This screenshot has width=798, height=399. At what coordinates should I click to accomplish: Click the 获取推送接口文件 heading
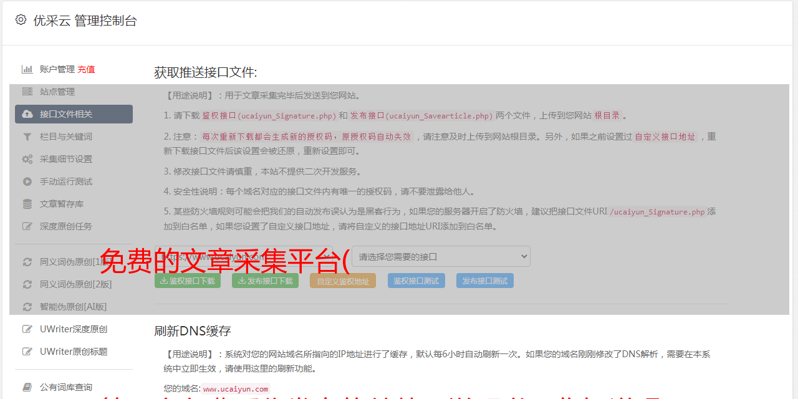click(x=206, y=72)
